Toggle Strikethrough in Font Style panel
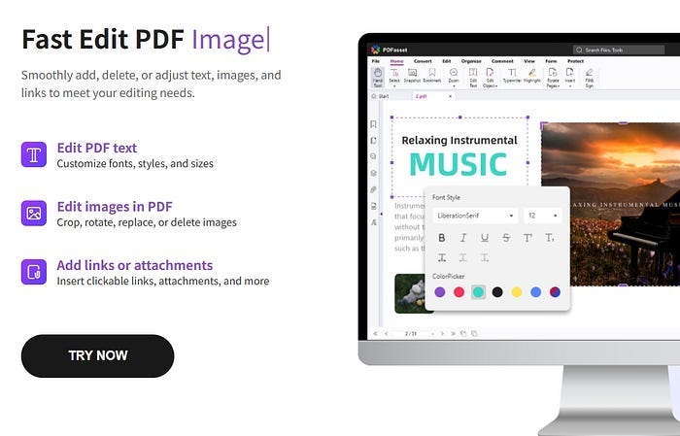The image size is (680, 436). pyautogui.click(x=506, y=238)
